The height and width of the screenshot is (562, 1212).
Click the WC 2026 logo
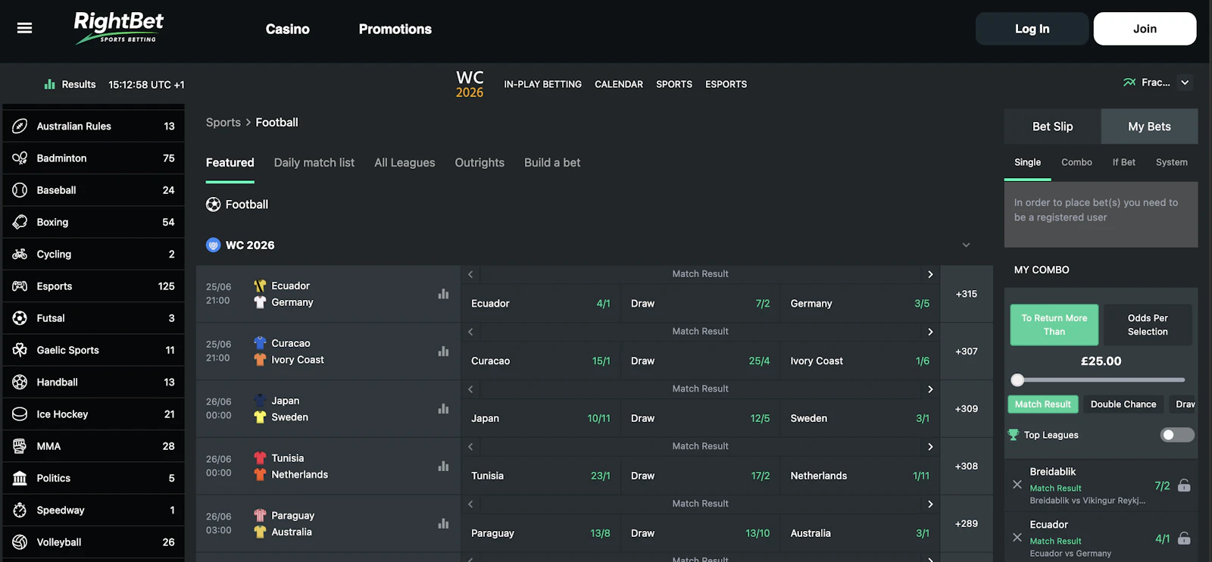(470, 84)
